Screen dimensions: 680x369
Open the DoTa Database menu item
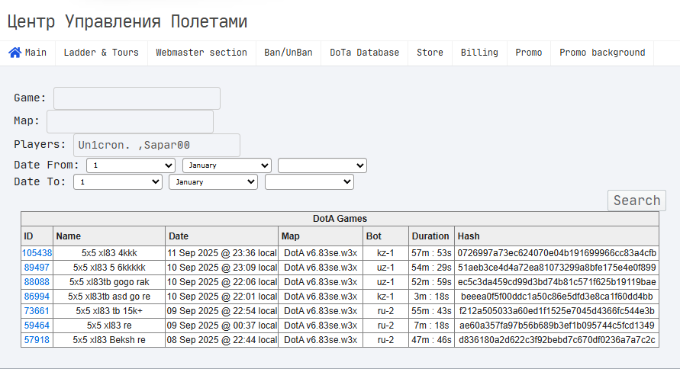[364, 53]
